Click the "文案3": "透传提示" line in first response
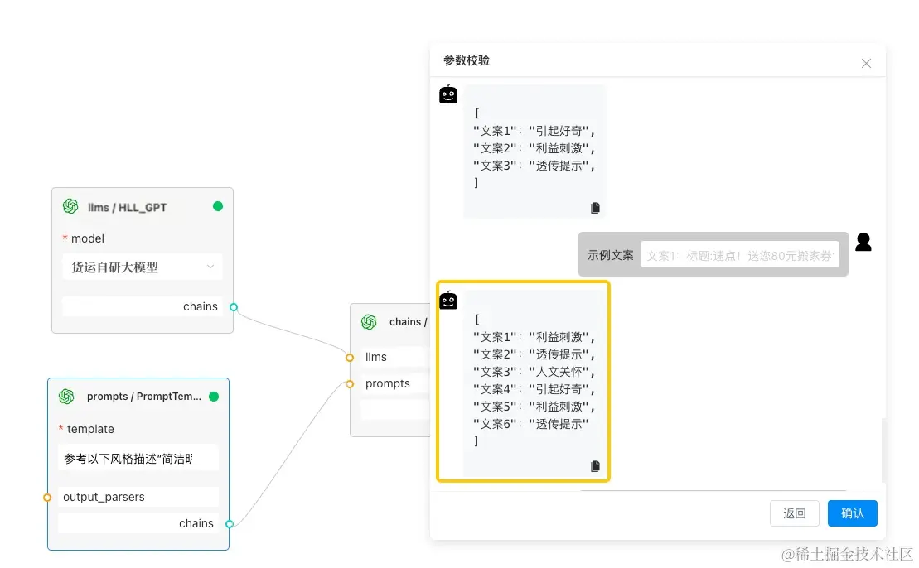 click(x=534, y=166)
